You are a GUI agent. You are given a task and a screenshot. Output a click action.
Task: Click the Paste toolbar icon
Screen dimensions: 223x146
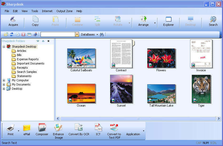pos(55,19)
